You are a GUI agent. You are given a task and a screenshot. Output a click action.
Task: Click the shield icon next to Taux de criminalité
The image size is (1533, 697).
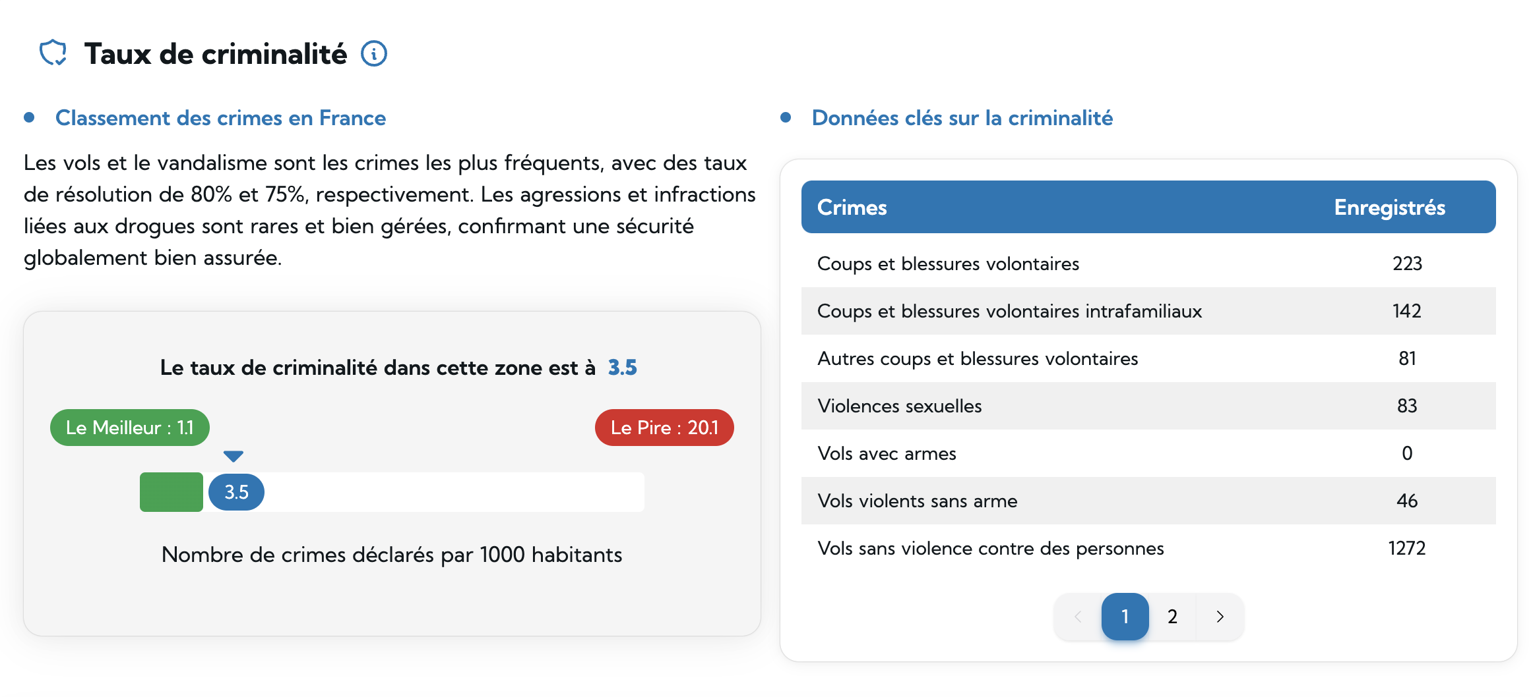coord(54,53)
